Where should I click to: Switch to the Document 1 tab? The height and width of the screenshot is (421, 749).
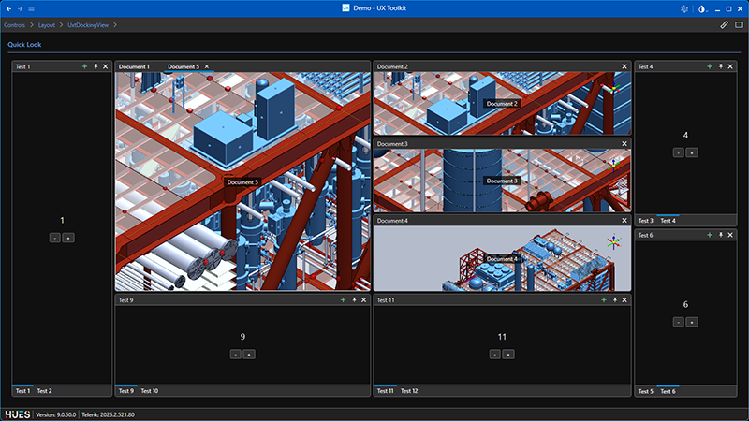pos(133,66)
